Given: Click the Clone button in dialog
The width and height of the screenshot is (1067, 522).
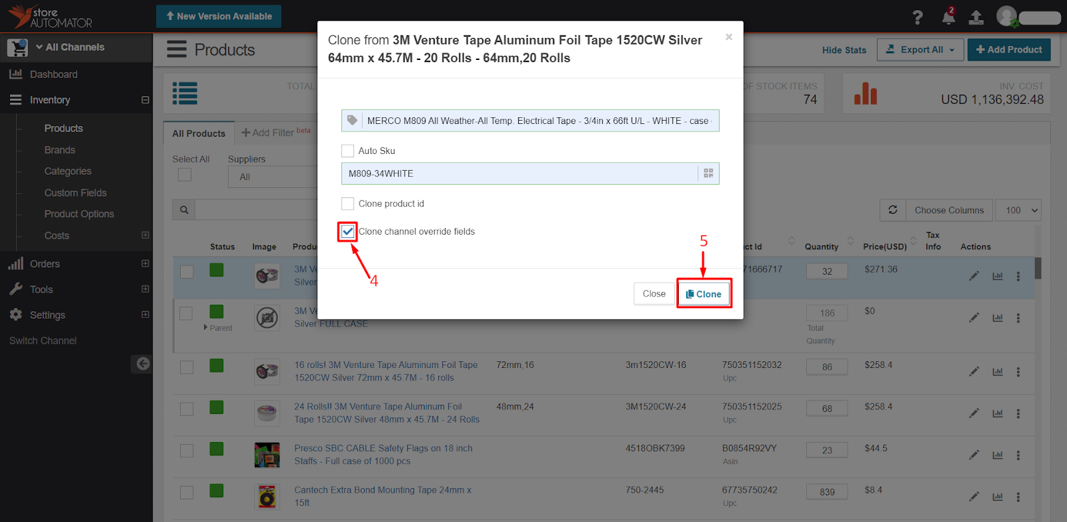Looking at the screenshot, I should [x=704, y=294].
